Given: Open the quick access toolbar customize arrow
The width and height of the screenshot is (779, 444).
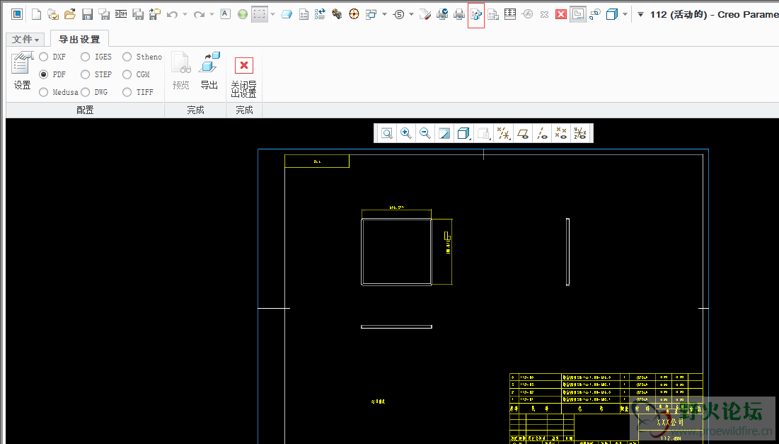Looking at the screenshot, I should 640,14.
